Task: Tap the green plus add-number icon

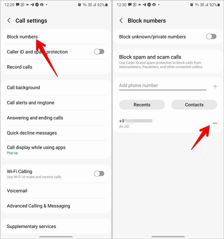Action: pyautogui.click(x=215, y=86)
